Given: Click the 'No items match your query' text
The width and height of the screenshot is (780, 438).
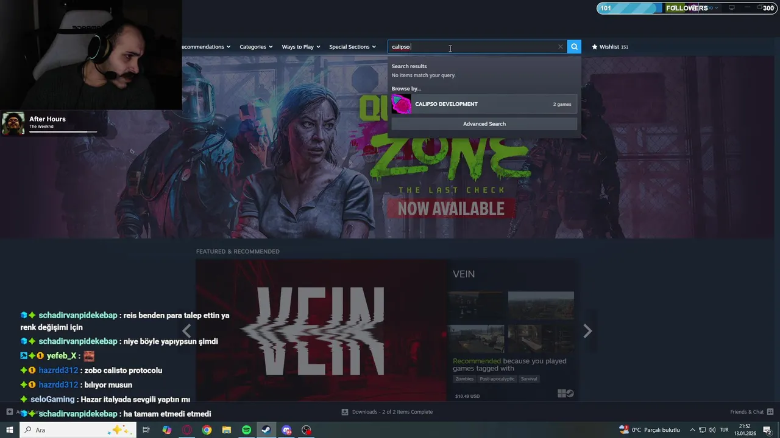Looking at the screenshot, I should click(424, 75).
